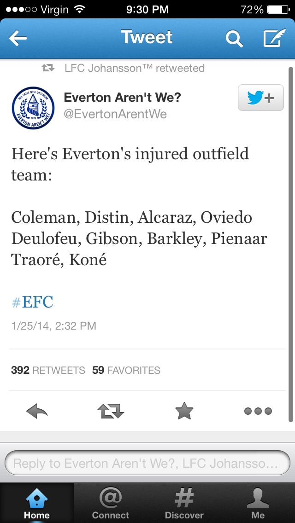Retweet this tweet
This screenshot has height=523, width=295.
[x=111, y=411]
